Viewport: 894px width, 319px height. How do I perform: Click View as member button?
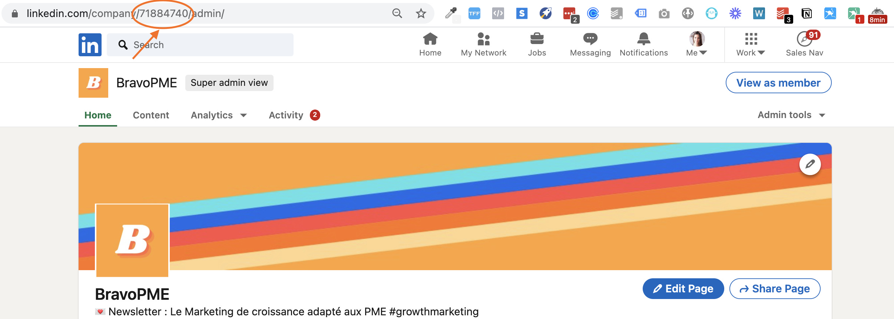point(778,83)
